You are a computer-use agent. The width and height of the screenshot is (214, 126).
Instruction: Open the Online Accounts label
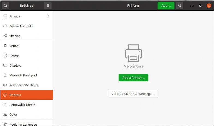pyautogui.click(x=21, y=26)
